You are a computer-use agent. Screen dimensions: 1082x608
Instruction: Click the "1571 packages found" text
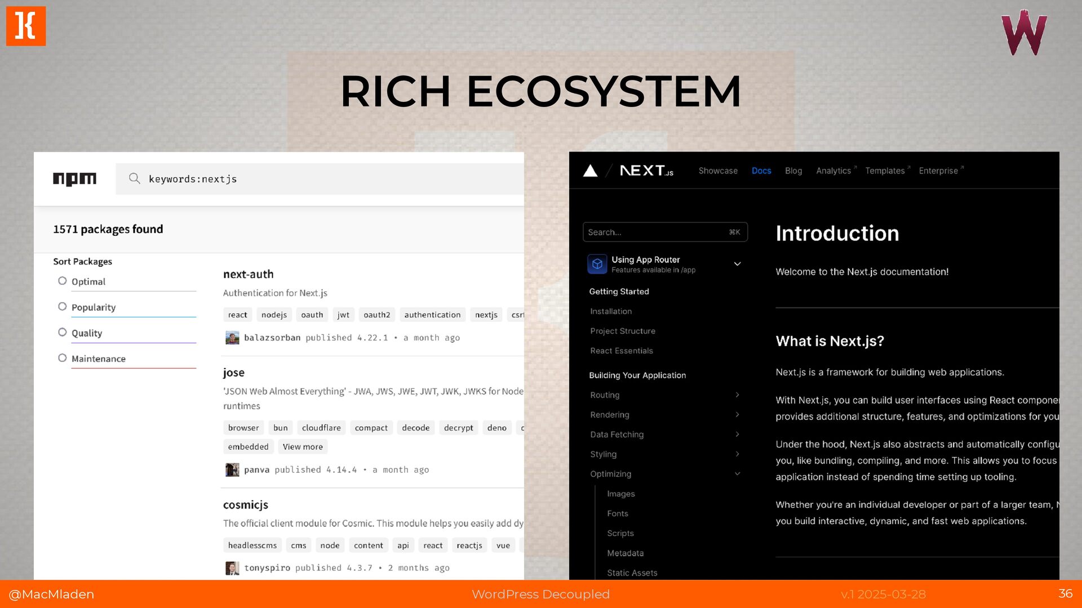pyautogui.click(x=108, y=229)
